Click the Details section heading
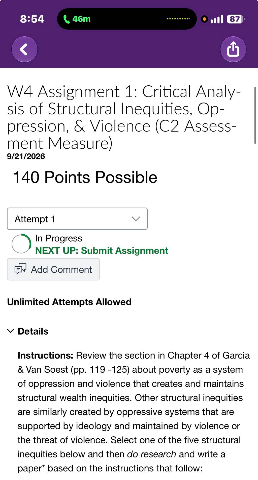Screen dimensions: 258x480 (33, 331)
